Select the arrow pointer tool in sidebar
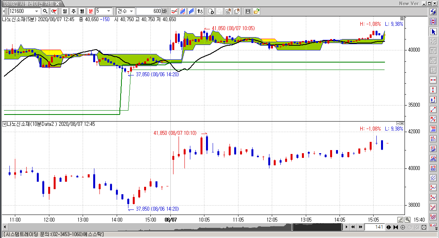Image resolution: width=439 pixels, height=238 pixels. point(433,31)
